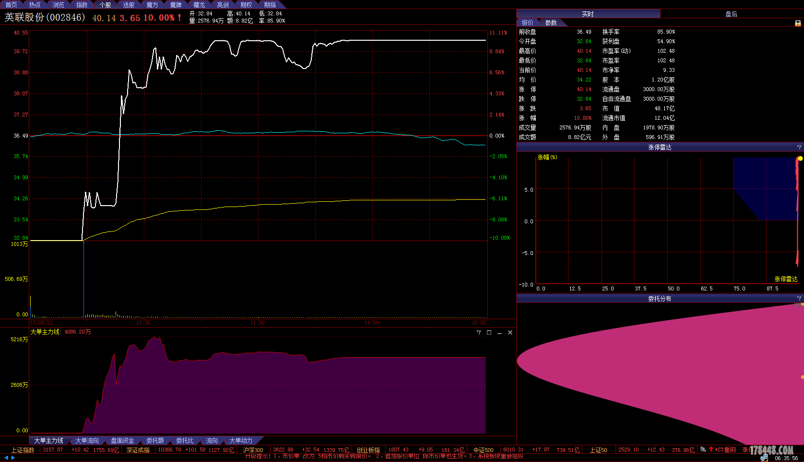
Task: Select the 大单动力 indicator tab
Action: [241, 440]
